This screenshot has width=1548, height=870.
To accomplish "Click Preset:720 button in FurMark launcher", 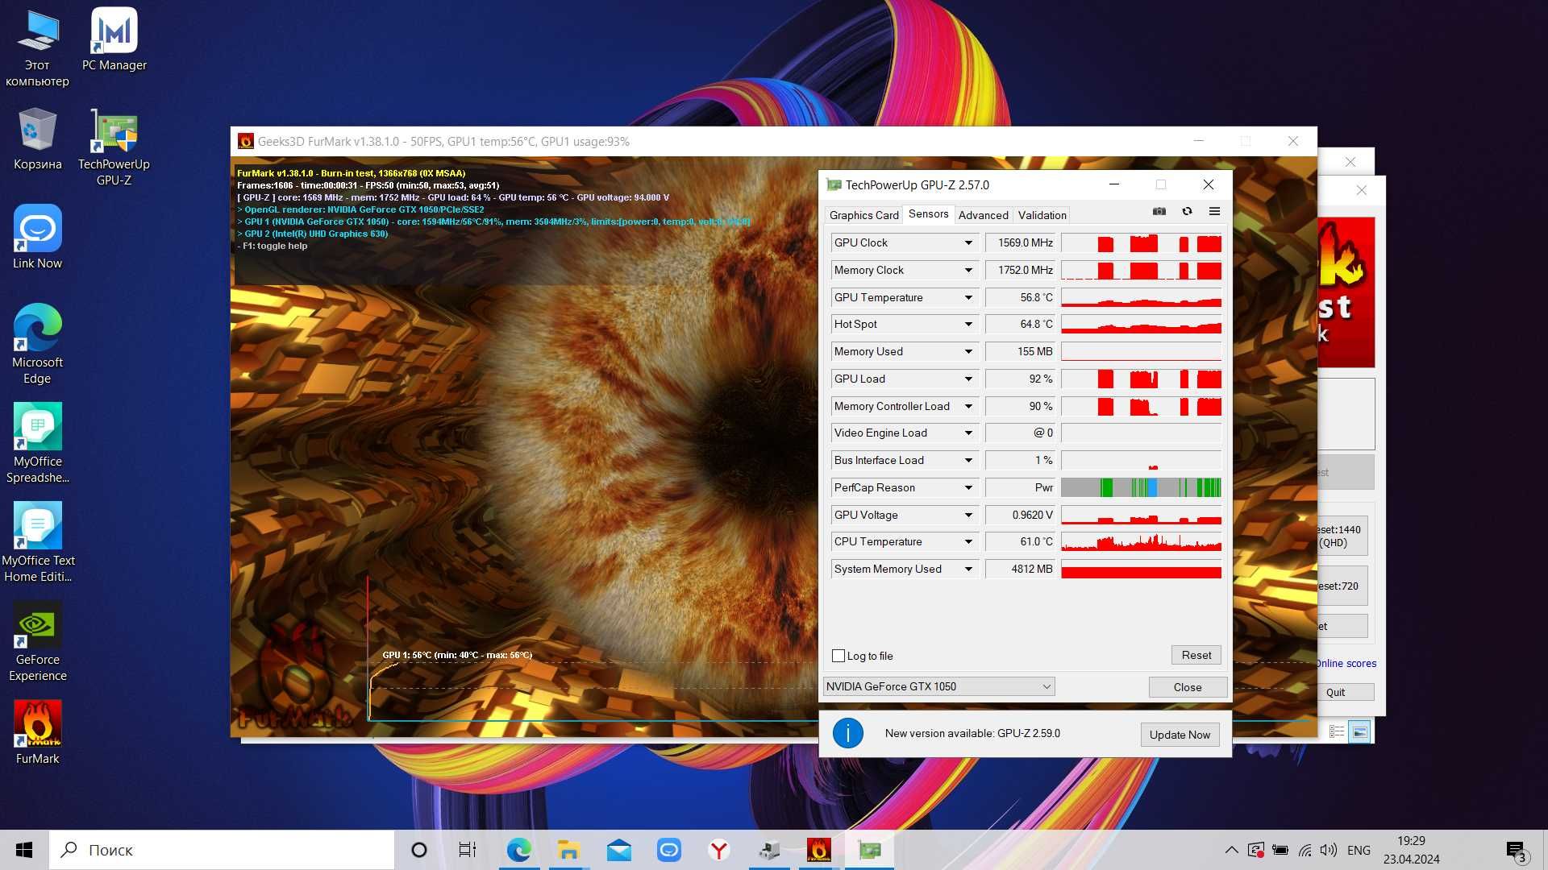I will (x=1342, y=586).
